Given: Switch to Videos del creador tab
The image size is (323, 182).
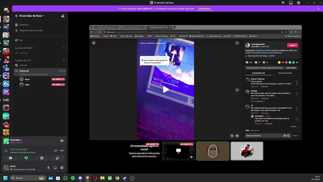Looking at the screenshot, I should (285, 73).
